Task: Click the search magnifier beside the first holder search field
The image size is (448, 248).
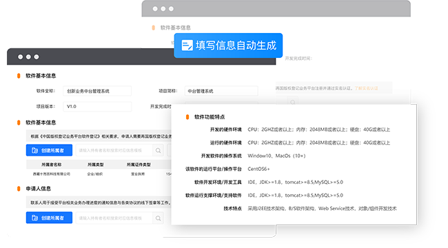Action: click(x=158, y=150)
